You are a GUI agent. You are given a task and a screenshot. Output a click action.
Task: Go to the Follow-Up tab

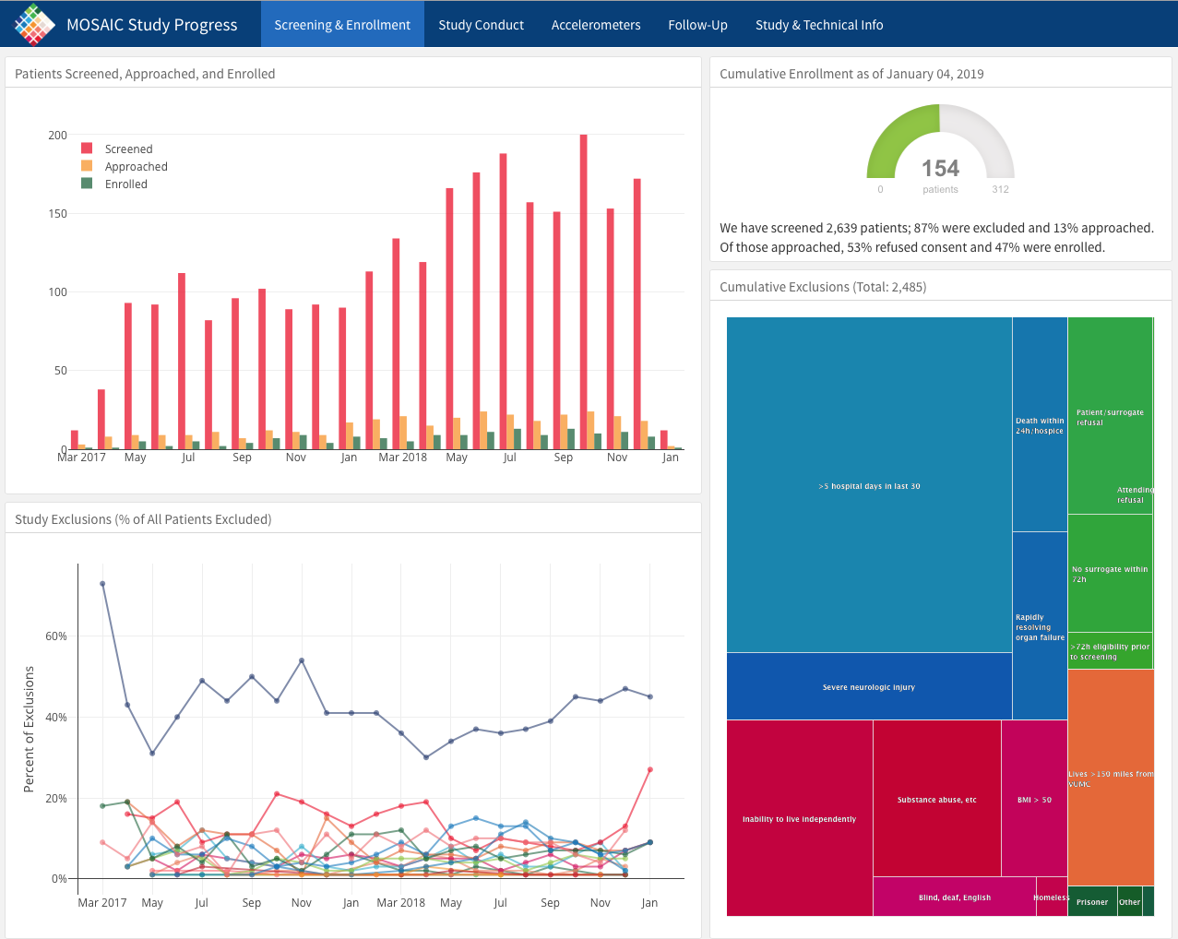coord(697,25)
